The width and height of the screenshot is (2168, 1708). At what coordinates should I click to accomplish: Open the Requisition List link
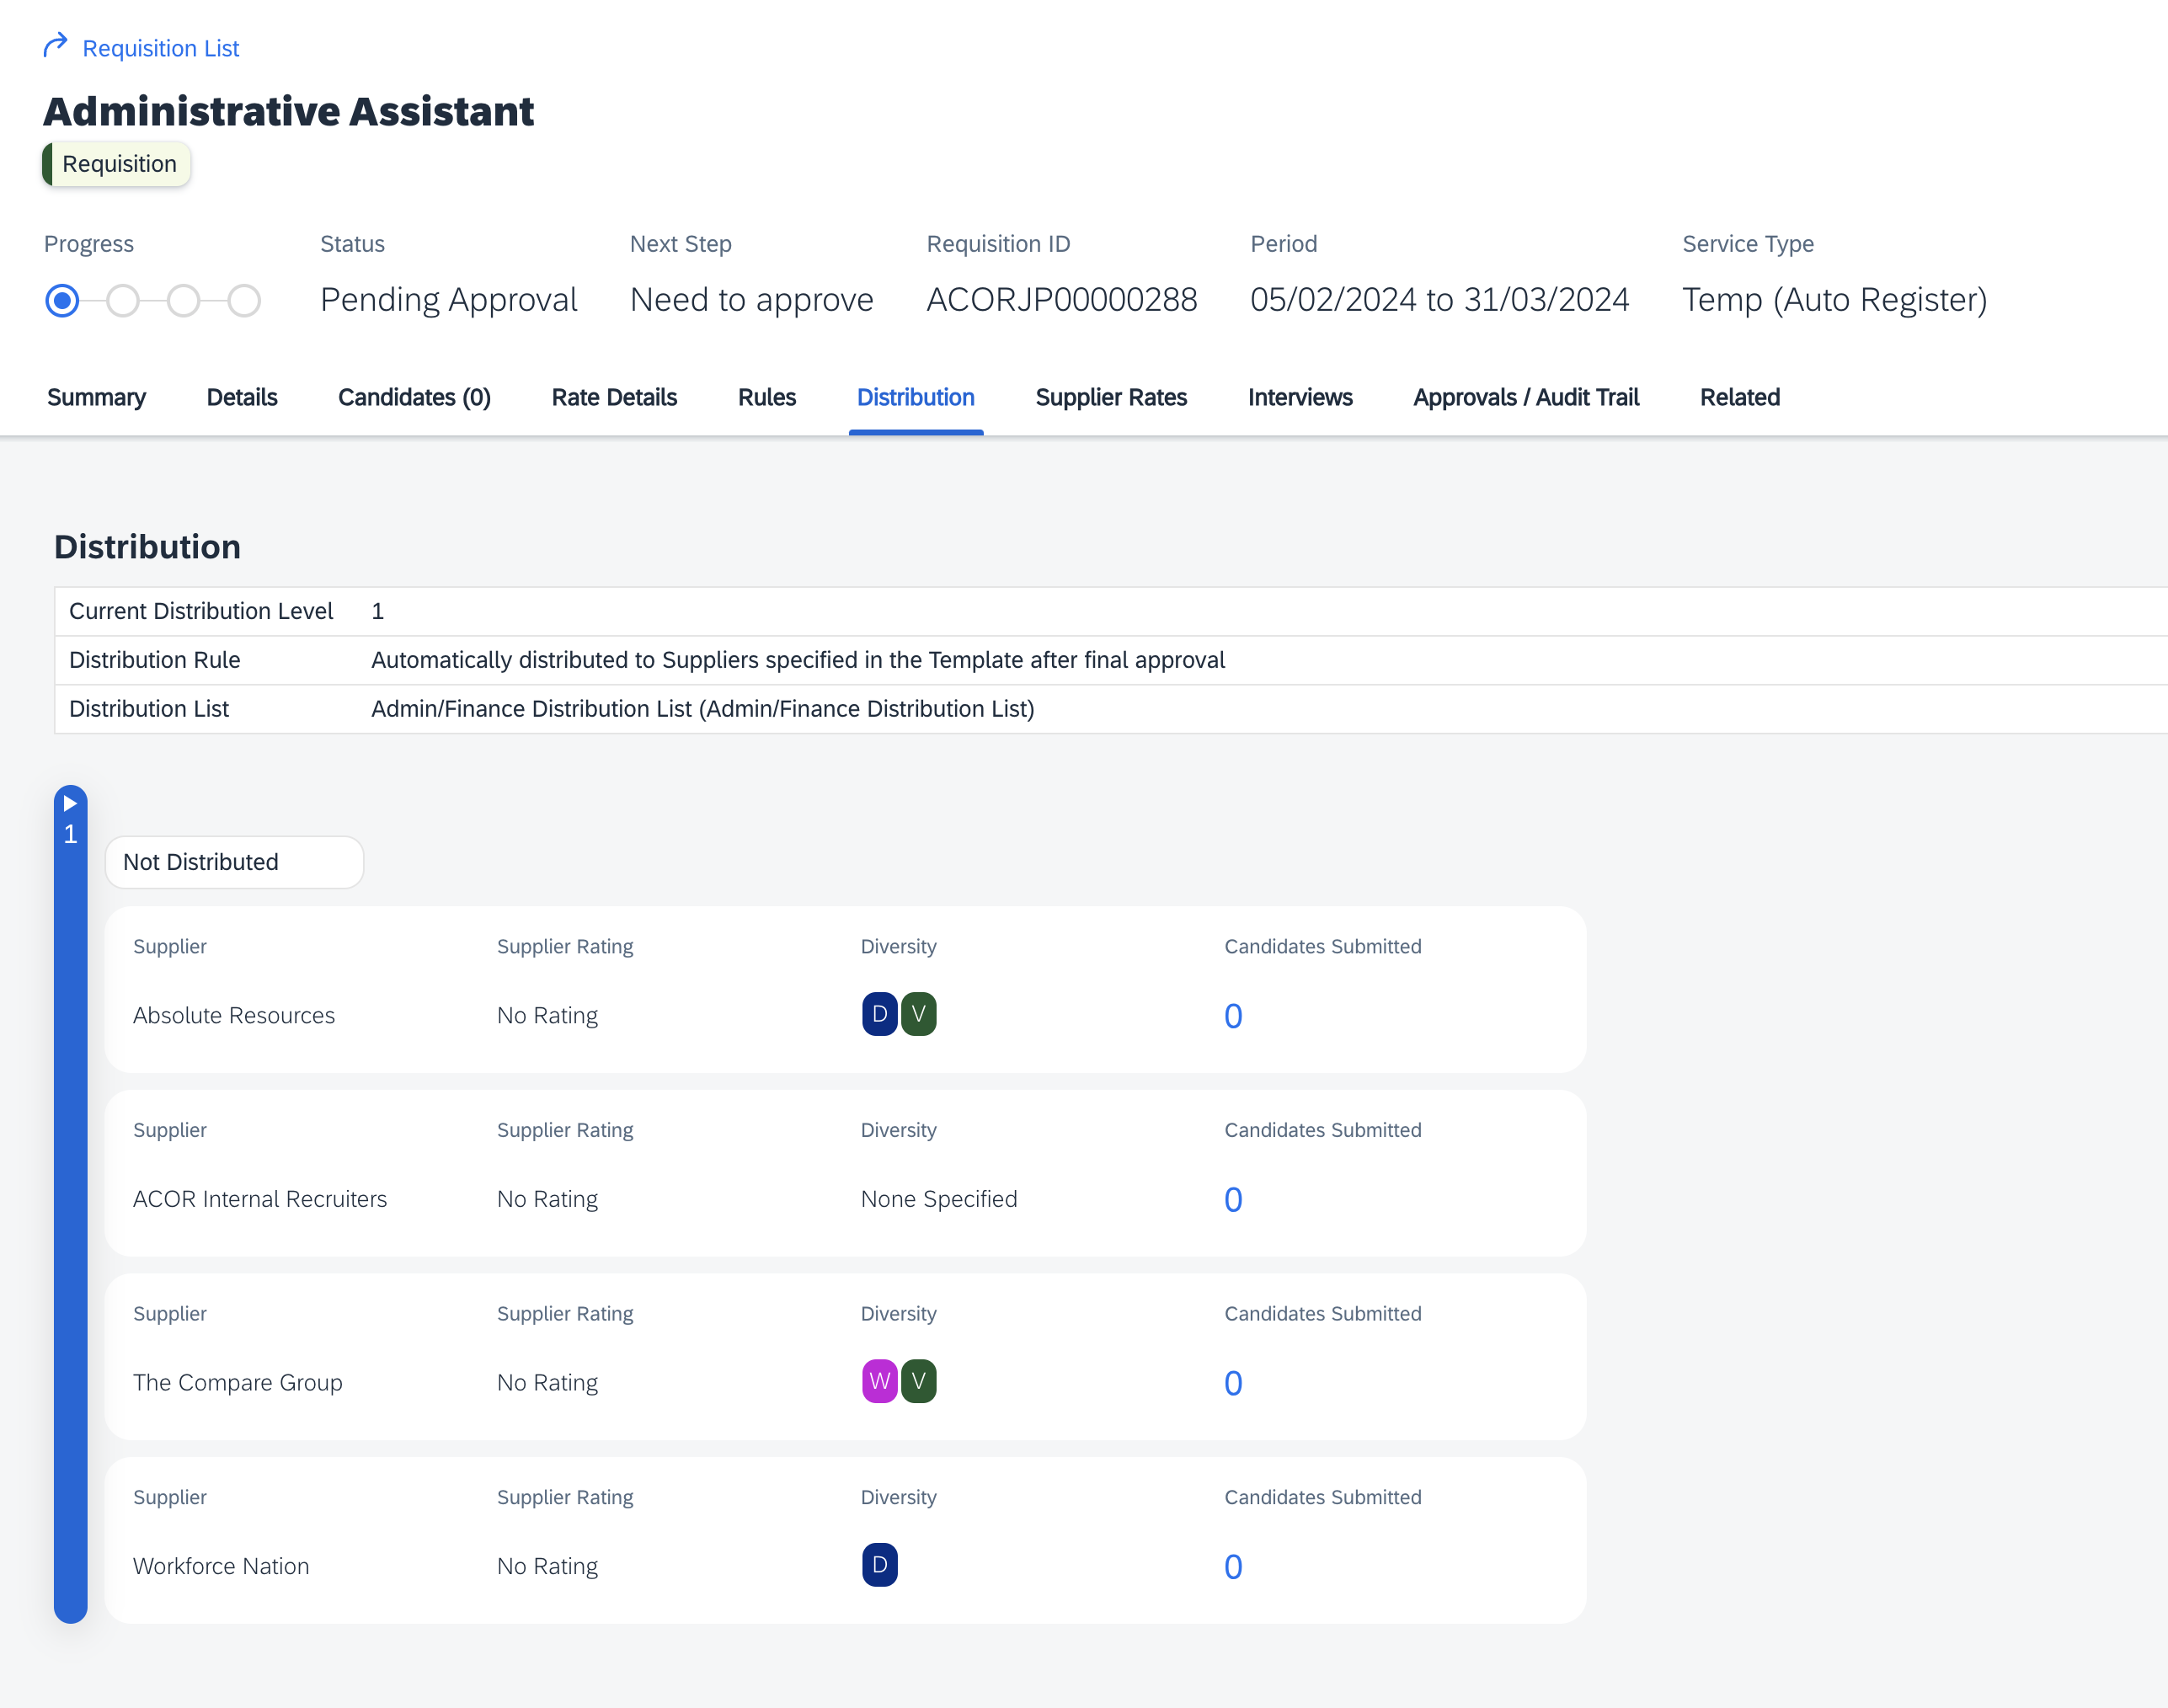[x=160, y=48]
